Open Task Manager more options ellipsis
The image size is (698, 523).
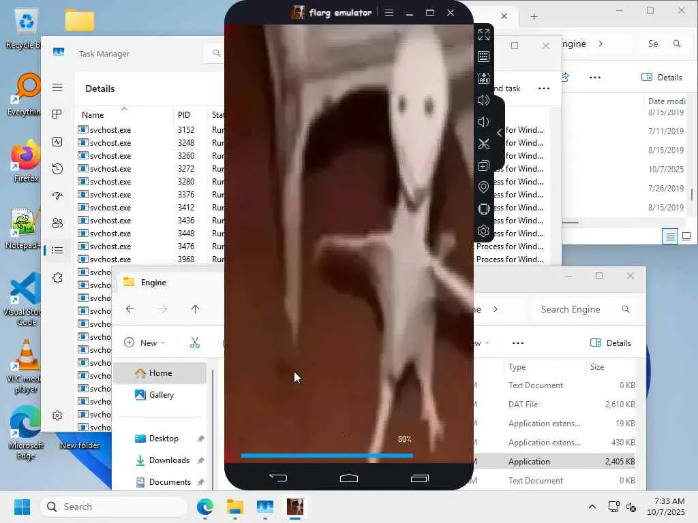tap(544, 89)
